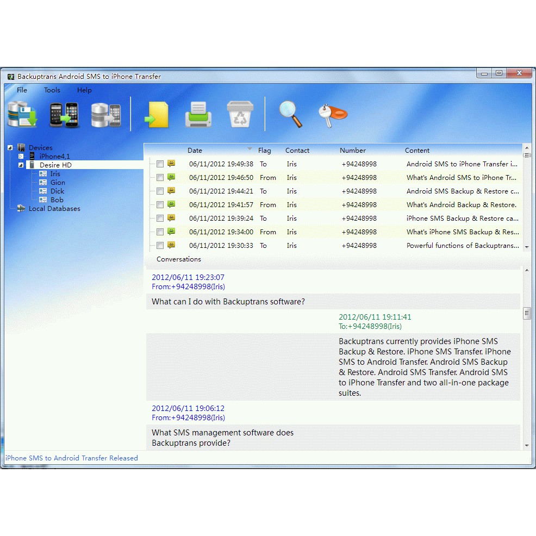Click the transfer SMS between phones icon
Screen dimensions: 536x536
pos(64,115)
